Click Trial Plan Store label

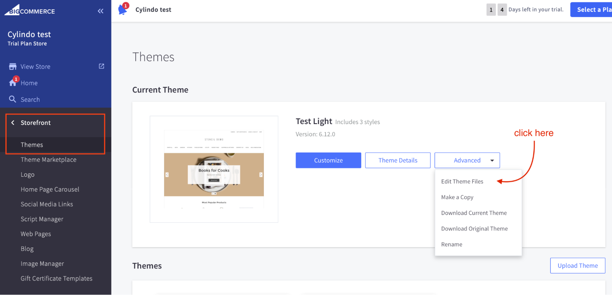27,43
